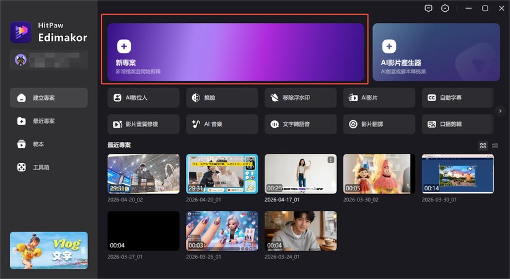Open project thumbnail 2026-04-17_01
The width and height of the screenshot is (510, 279).
click(301, 174)
